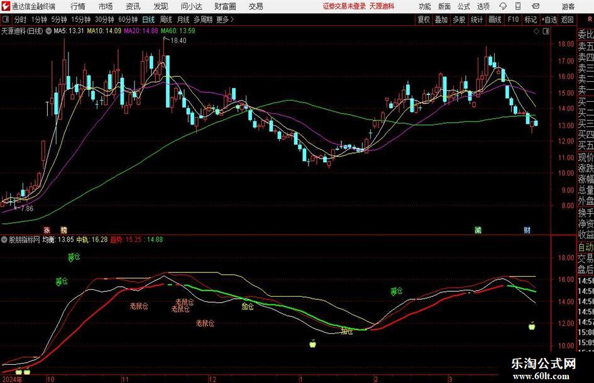Add stock with +自选 button
The image size is (594, 383).
549,19
